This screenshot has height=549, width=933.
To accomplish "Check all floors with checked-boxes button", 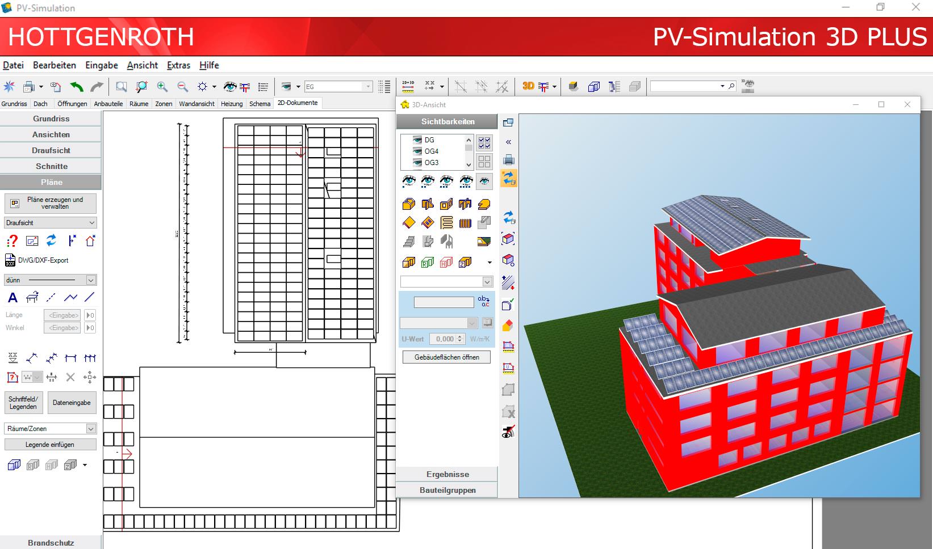I will click(484, 143).
